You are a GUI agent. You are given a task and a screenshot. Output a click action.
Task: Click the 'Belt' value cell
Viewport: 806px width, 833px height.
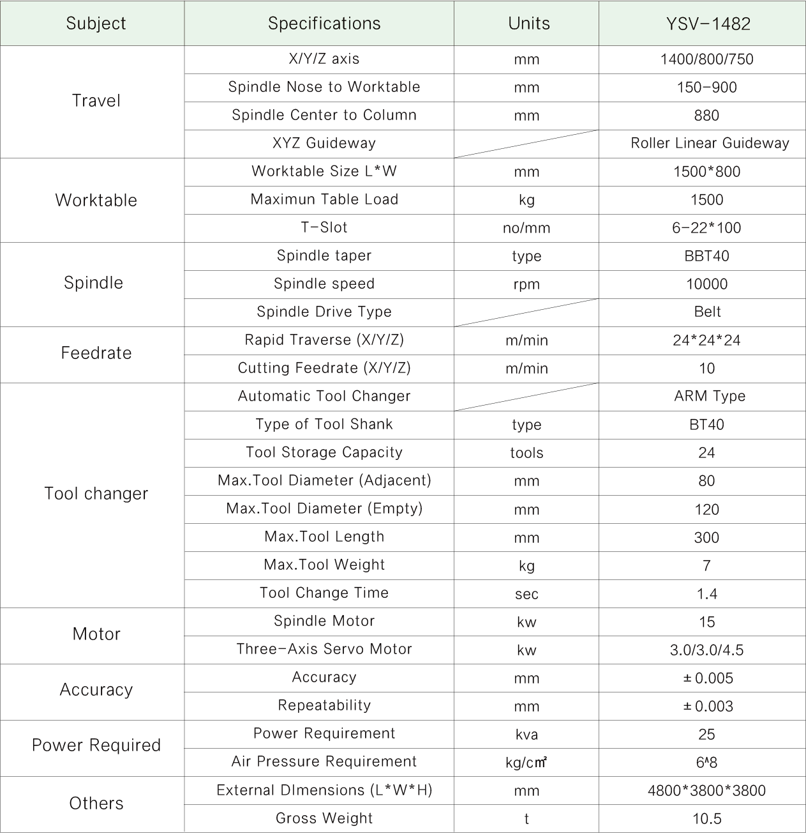702,312
